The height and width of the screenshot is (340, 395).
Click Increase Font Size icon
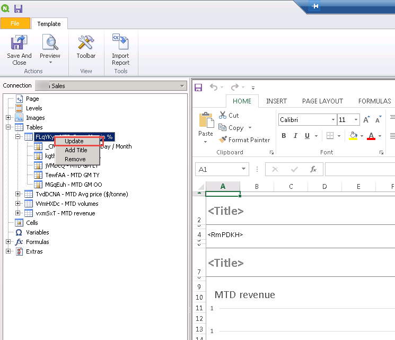[x=366, y=119]
